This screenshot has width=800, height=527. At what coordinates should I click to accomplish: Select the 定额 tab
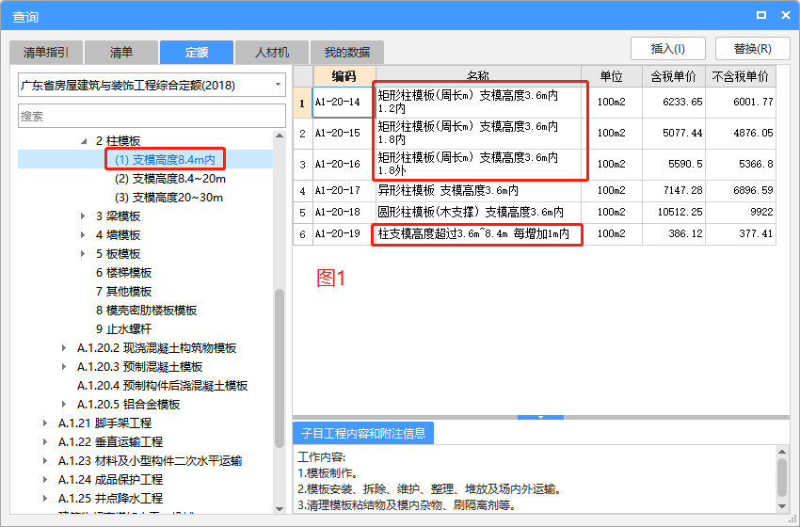click(x=197, y=52)
